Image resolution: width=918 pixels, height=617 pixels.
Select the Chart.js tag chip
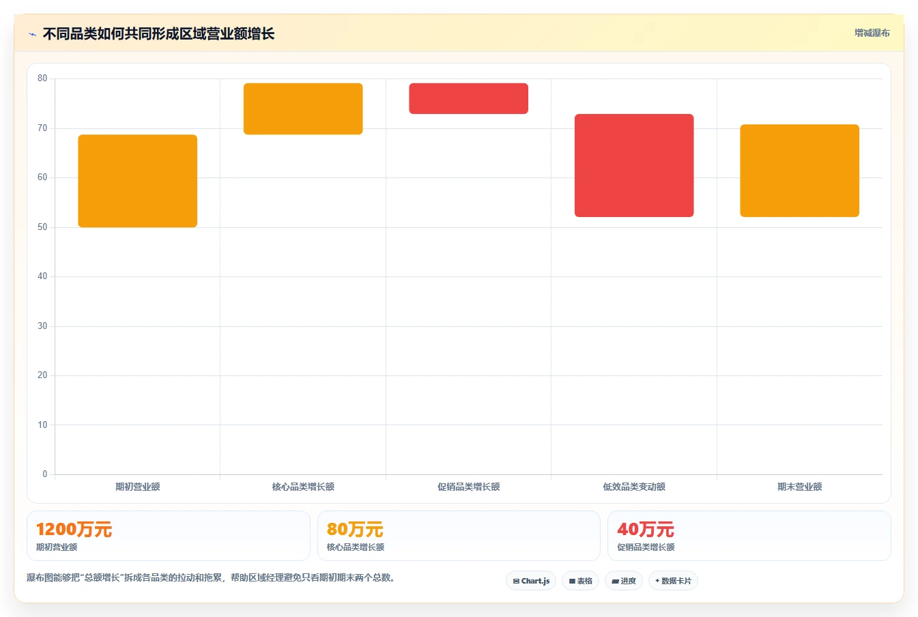click(531, 581)
